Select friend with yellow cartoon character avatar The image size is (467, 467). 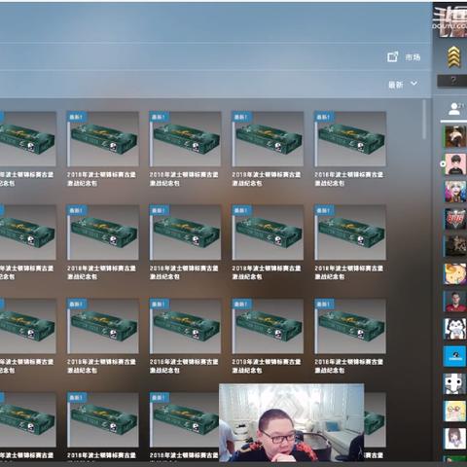(455, 274)
